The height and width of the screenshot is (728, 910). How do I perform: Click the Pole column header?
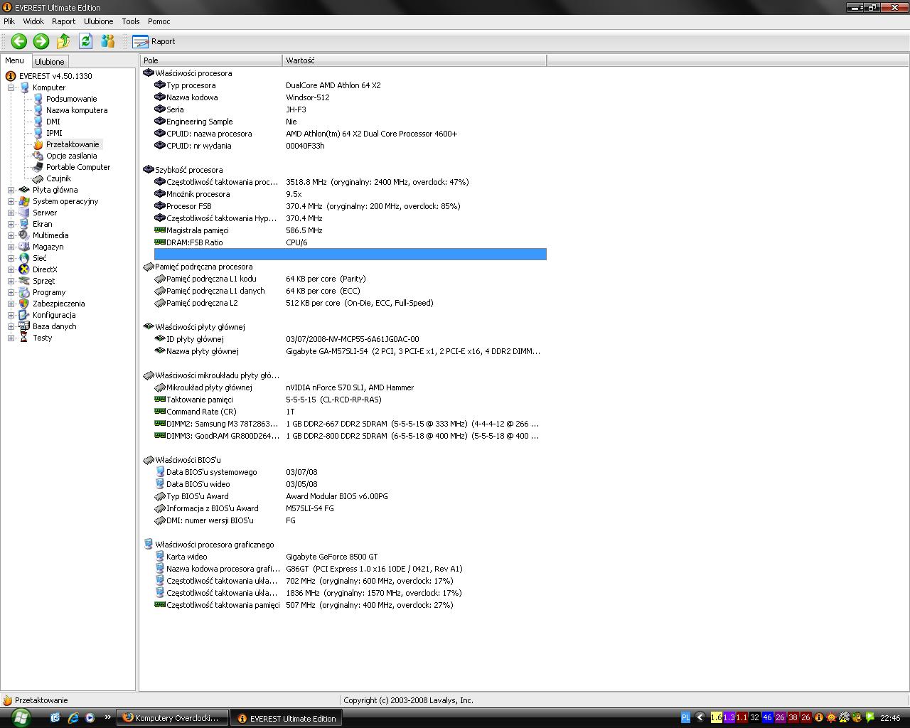[211, 60]
